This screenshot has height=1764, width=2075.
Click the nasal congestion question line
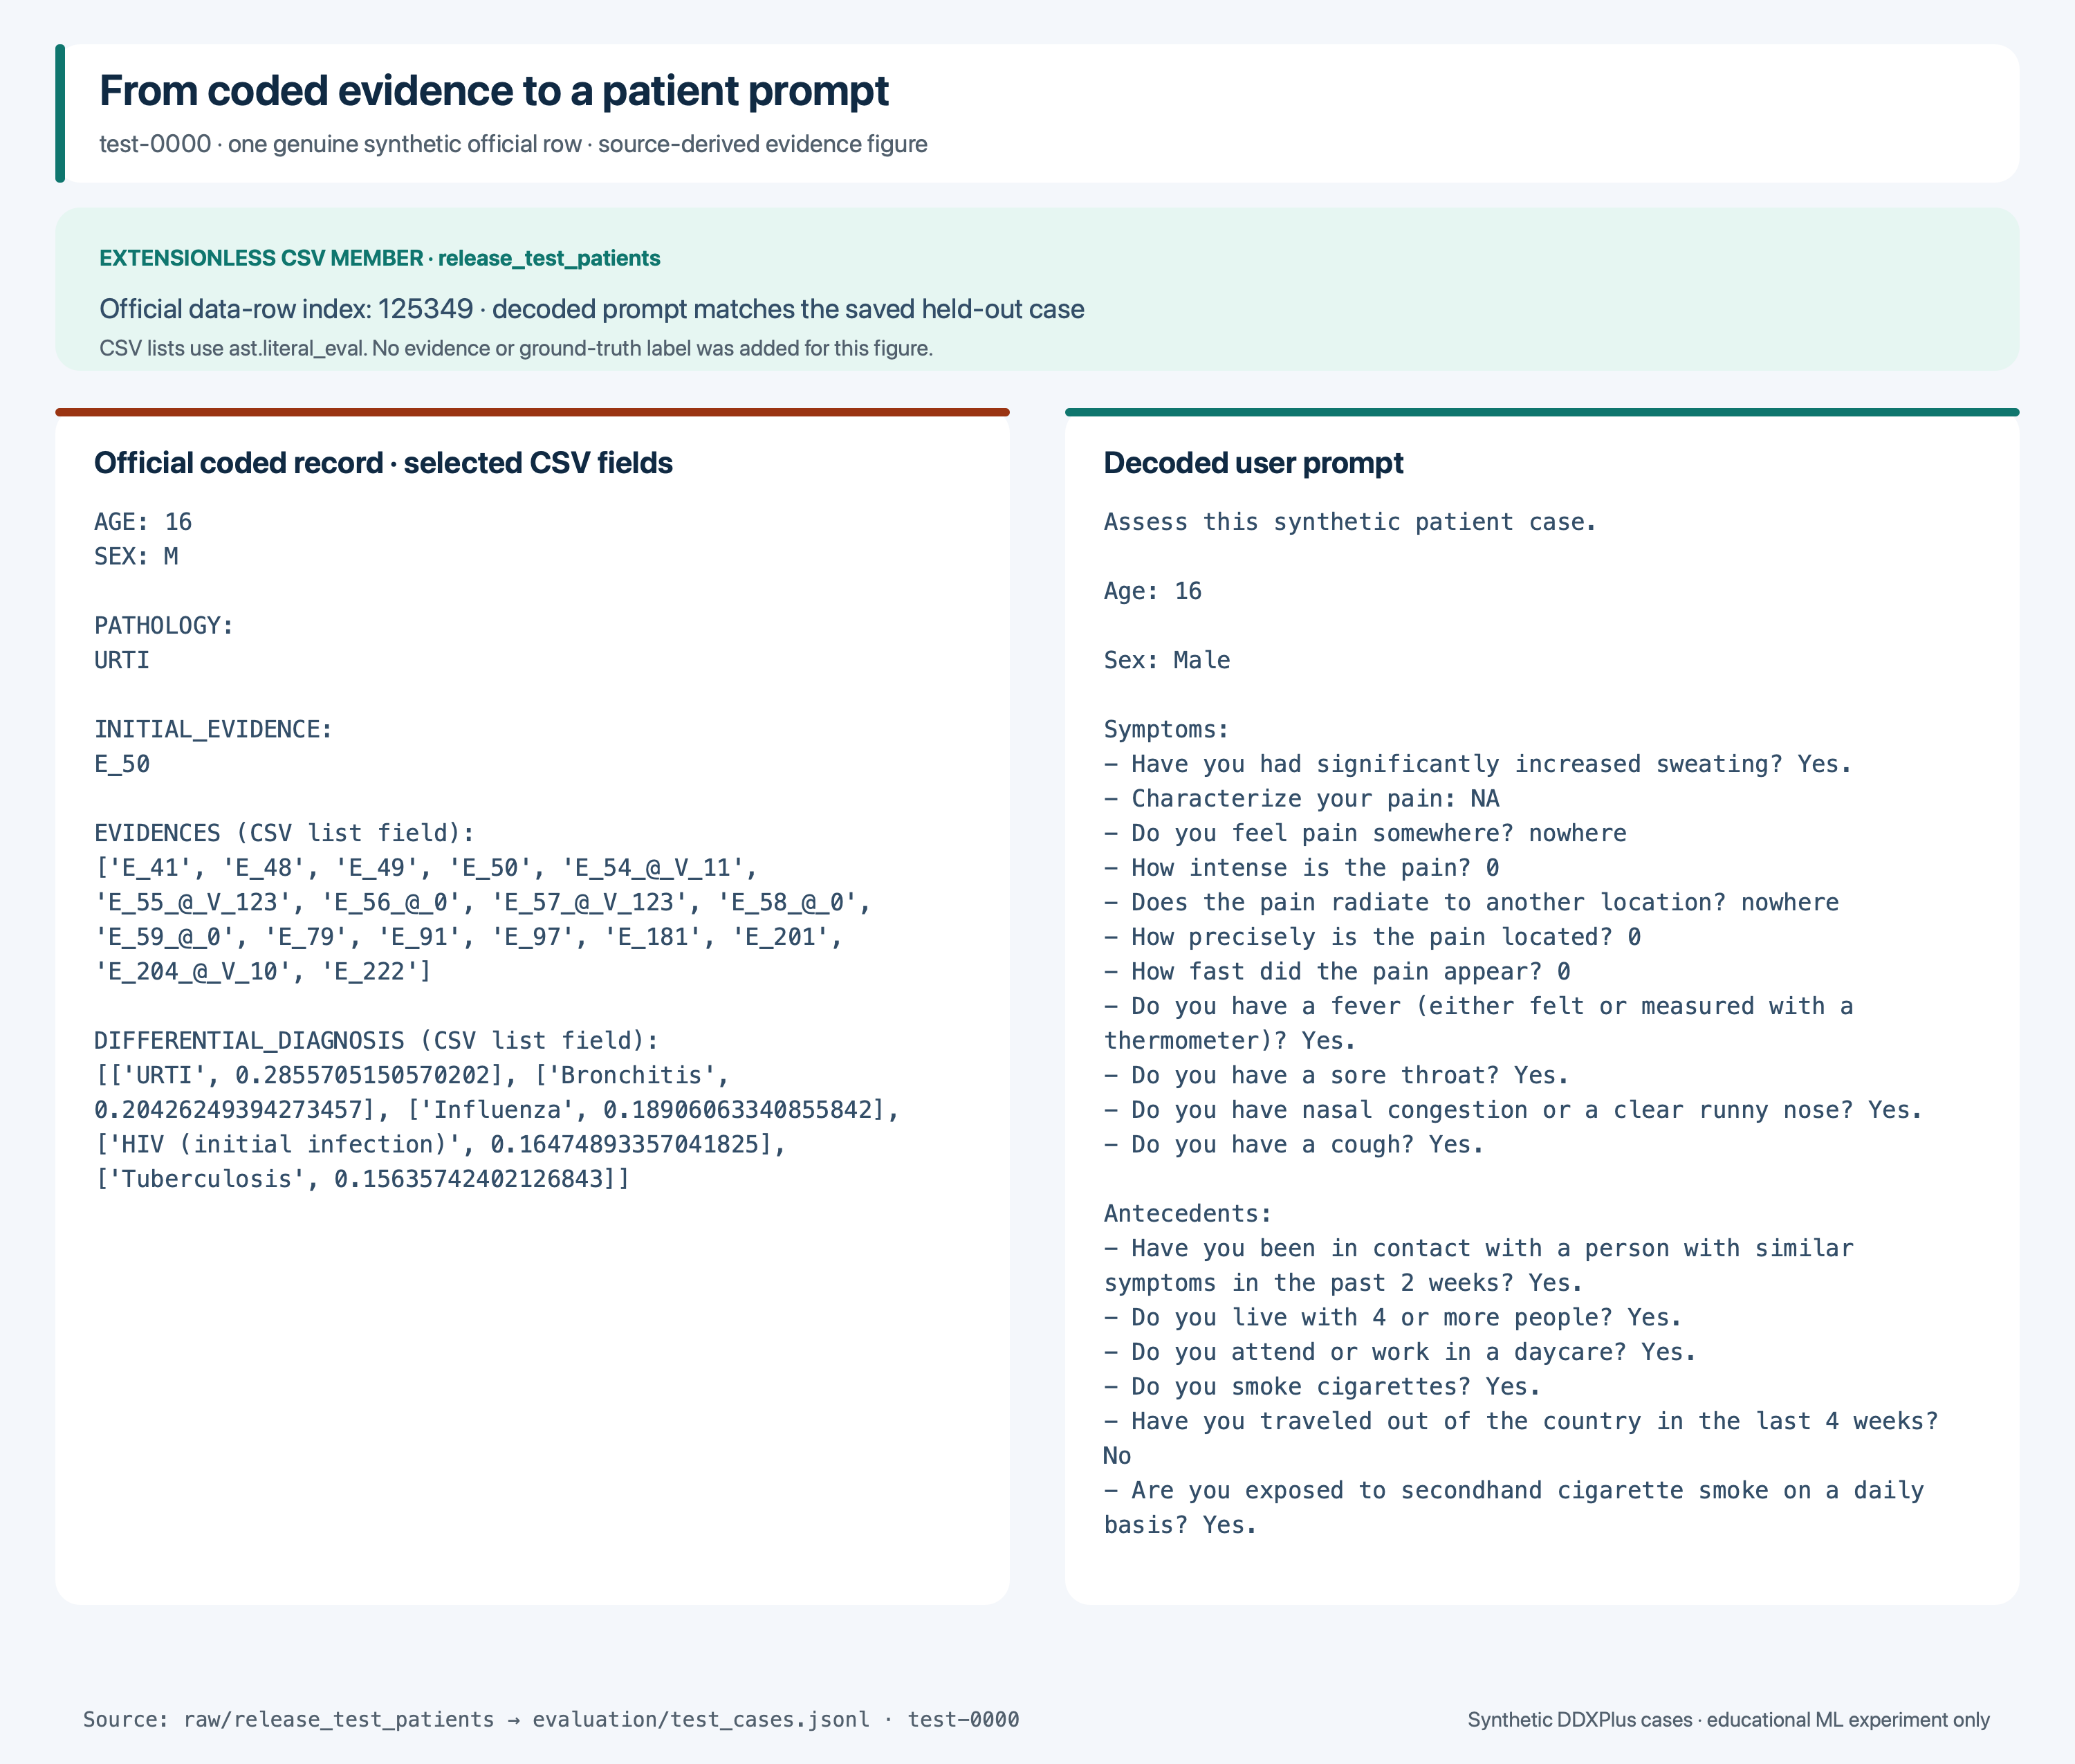tap(1513, 1110)
